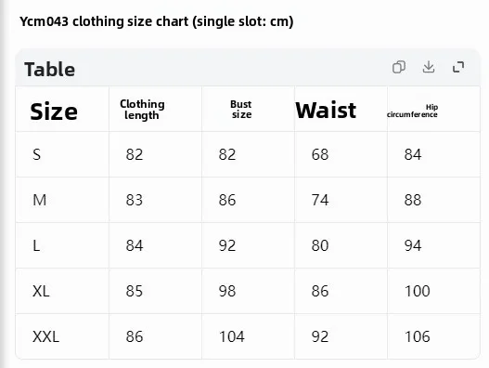This screenshot has height=368, width=489.
Task: Select L waist value 80
Action: [x=320, y=245]
